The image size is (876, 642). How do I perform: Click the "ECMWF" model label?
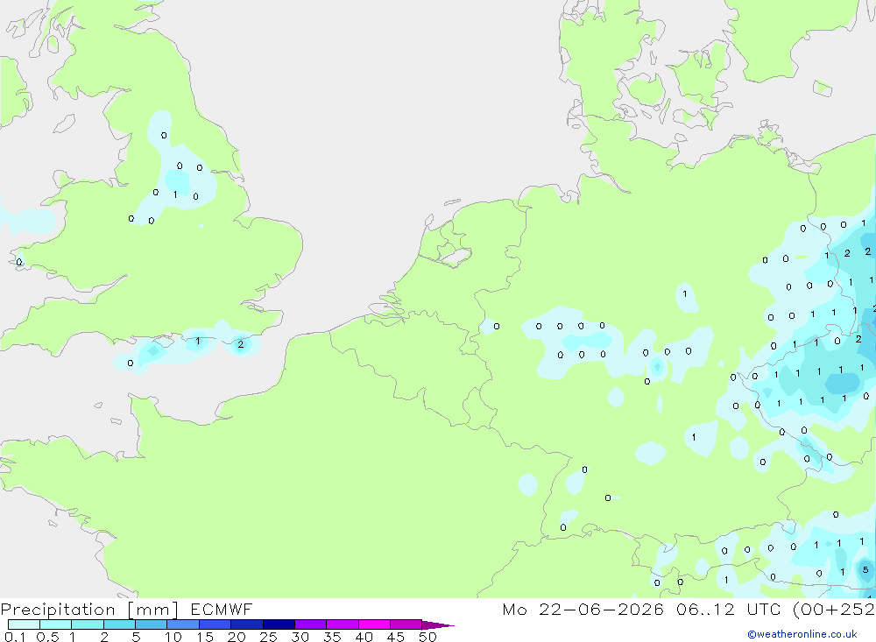click(222, 609)
